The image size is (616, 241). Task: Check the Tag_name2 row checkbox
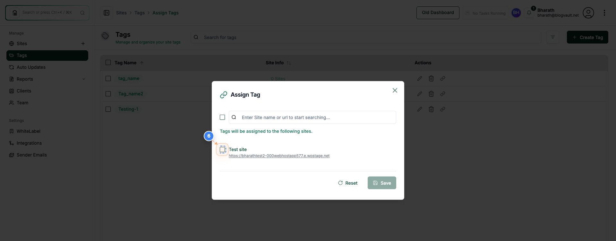click(108, 94)
